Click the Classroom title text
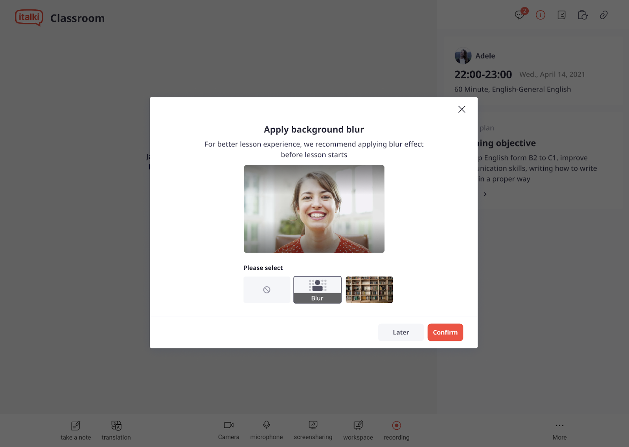The image size is (629, 447). click(77, 18)
